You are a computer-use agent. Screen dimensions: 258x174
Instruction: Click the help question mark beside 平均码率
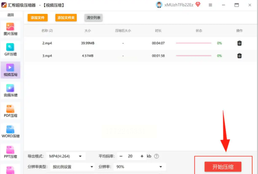click(156, 156)
